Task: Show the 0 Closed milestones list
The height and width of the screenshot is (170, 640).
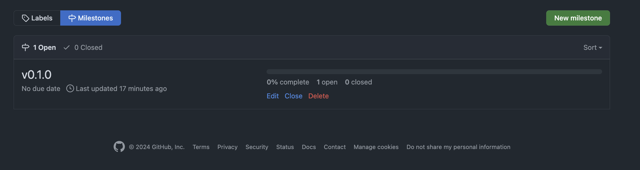Action: coord(88,47)
